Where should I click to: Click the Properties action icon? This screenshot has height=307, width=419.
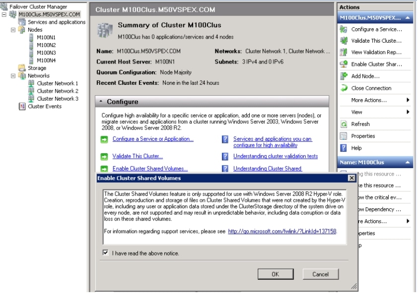click(x=344, y=136)
